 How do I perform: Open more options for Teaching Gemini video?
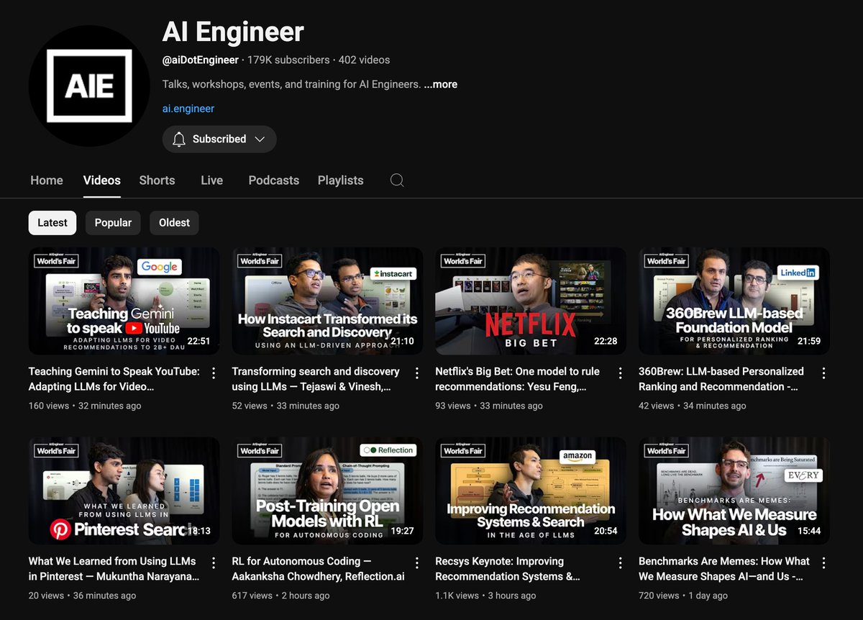[x=214, y=373]
